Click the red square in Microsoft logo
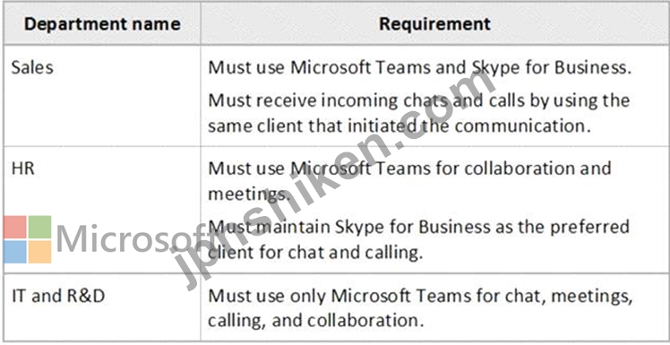 [x=15, y=227]
